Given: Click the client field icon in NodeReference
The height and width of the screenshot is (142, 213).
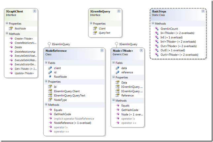Looking at the screenshot, I should pyautogui.click(x=50, y=68).
